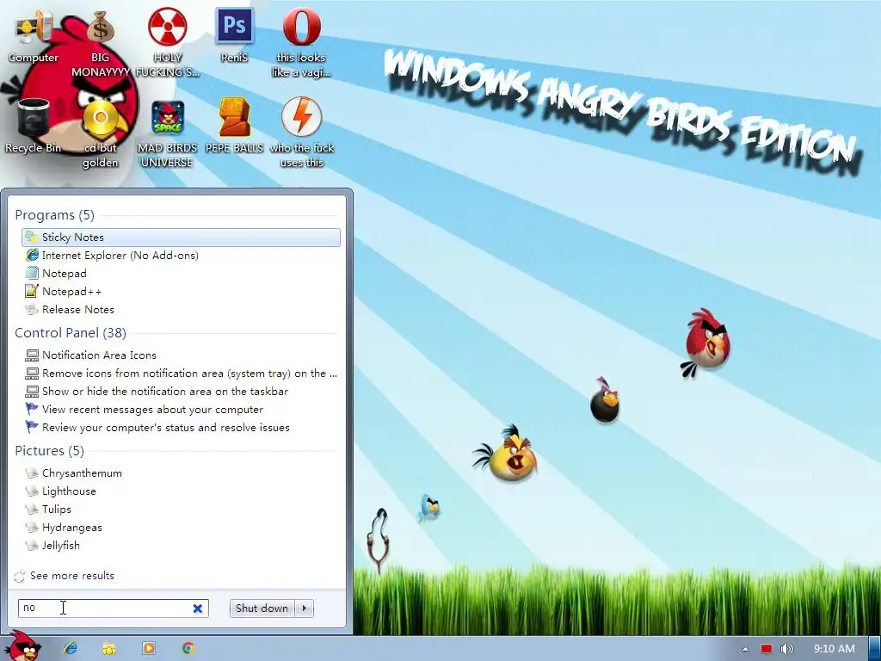Screen dimensions: 881x661
Task: Open Google Chrome from the taskbar
Action: click(188, 649)
